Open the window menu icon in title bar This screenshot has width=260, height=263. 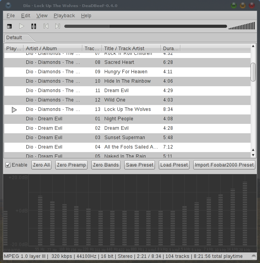coord(8,5)
